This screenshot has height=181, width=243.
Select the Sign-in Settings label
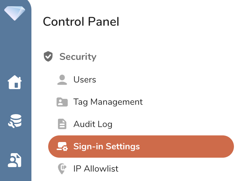click(x=106, y=147)
